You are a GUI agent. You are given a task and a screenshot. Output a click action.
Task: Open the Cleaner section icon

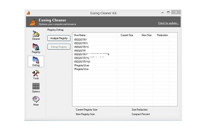point(36,35)
